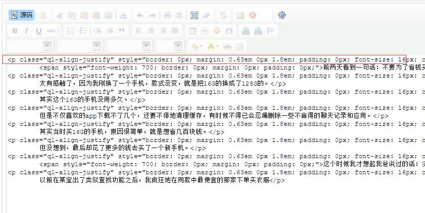Open the text color picker
The height and width of the screenshot is (213, 425).
pyautogui.click(x=196, y=46)
